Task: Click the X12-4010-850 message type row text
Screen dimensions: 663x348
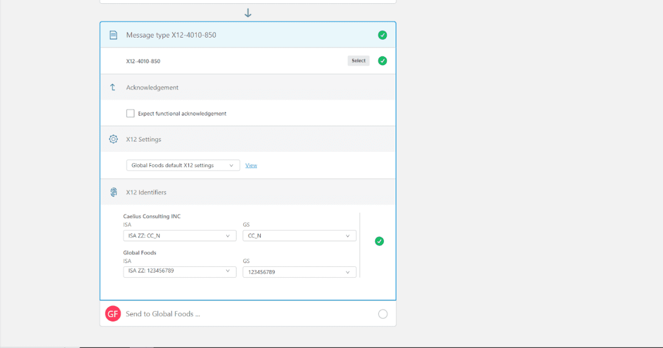Action: click(x=143, y=61)
